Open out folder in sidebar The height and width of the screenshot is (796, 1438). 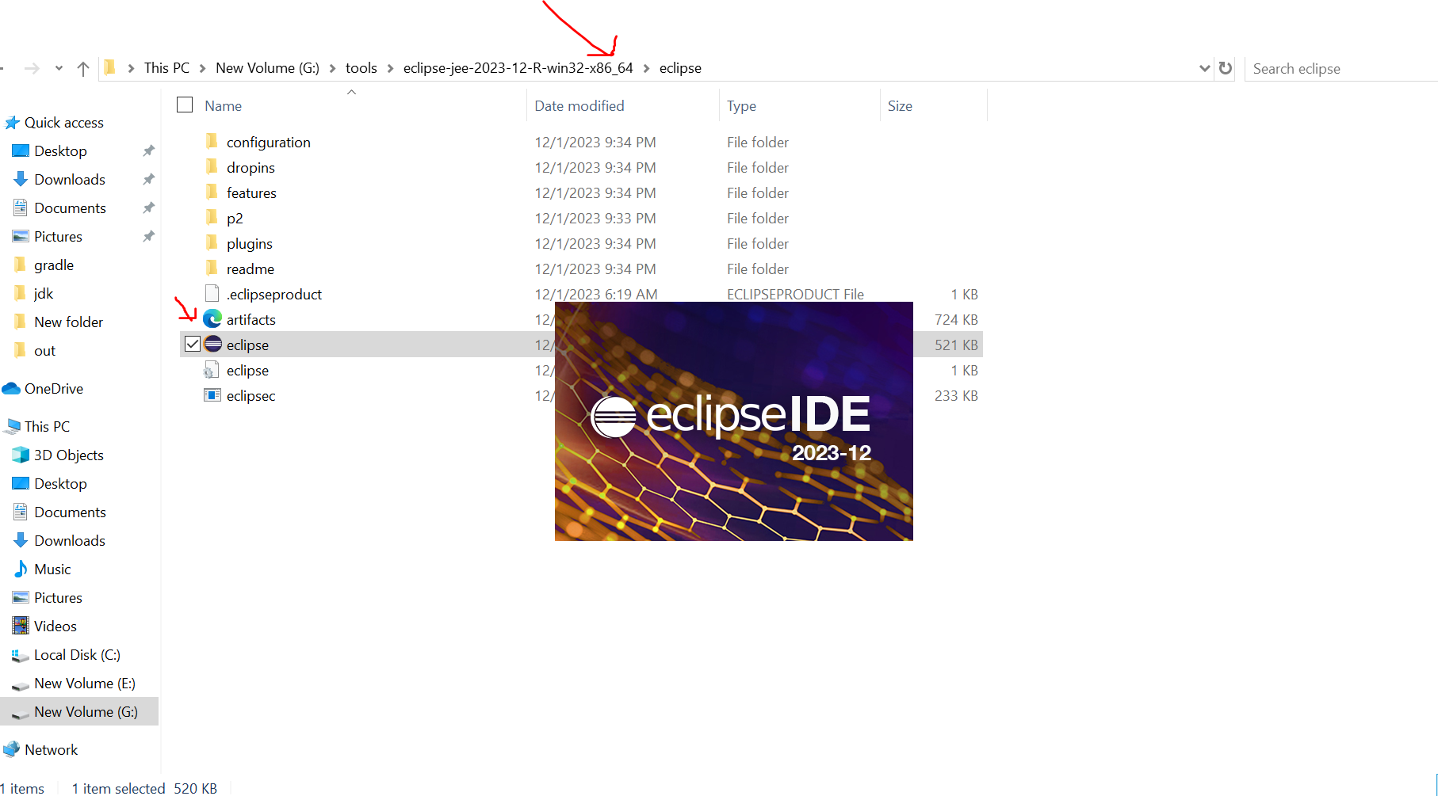click(x=44, y=351)
